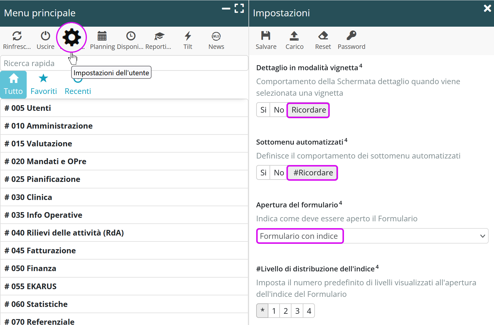Switch to the Favoriti tab
Viewport: 494px width, 325px height.
coord(44,85)
